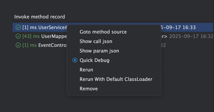Click success check icon on UserMapper row
214x112 pixels.
tap(18, 36)
